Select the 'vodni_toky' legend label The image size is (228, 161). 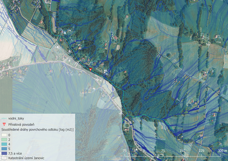(16, 118)
